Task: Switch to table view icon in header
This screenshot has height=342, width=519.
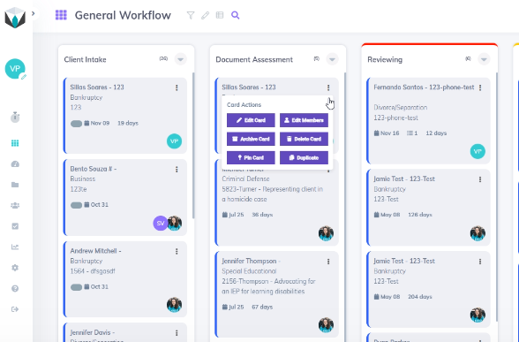Action: tap(220, 15)
